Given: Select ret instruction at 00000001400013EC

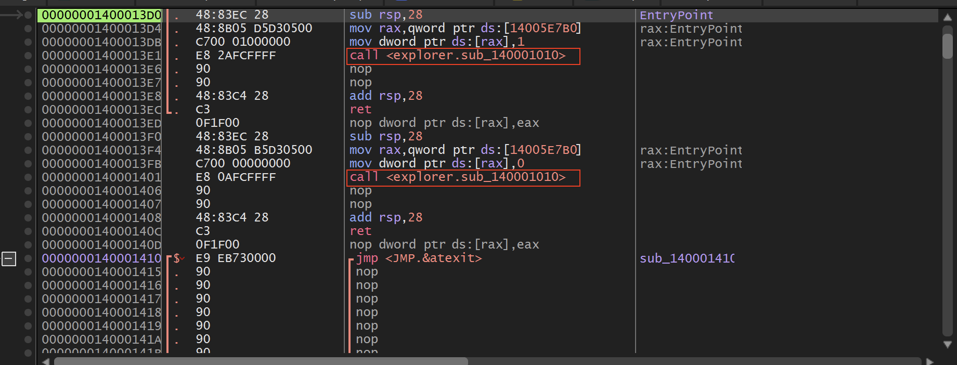Looking at the screenshot, I should click(360, 110).
